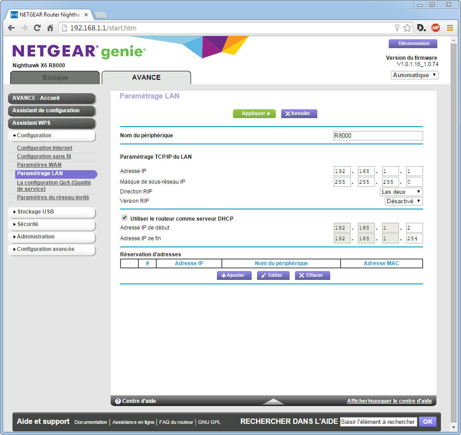Expand the Stockage USB section
The width and height of the screenshot is (461, 435).
coord(51,212)
